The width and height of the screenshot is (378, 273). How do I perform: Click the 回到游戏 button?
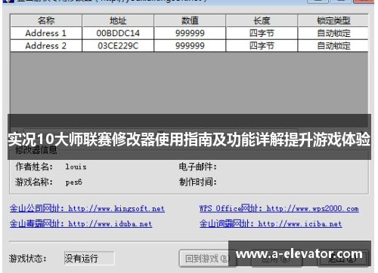tap(207, 259)
